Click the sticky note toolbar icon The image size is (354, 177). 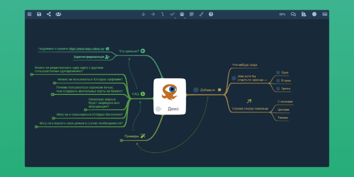click(192, 14)
